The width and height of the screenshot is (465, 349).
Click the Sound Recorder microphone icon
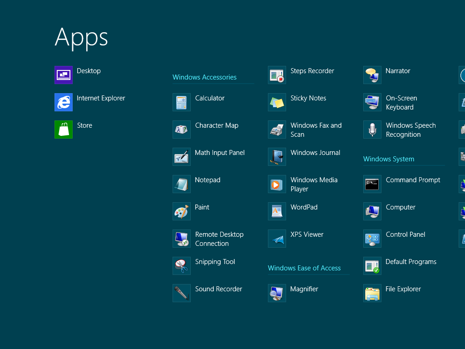pos(182,293)
